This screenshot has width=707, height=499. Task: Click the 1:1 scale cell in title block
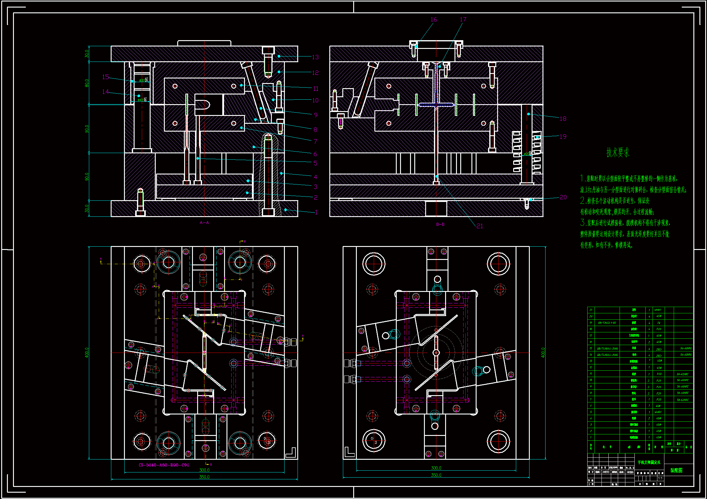(x=660, y=478)
